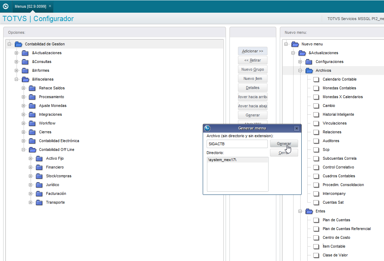This screenshot has width=384, height=261.
Task: Expand the Configuraciones node in Nuevo menu
Action: tap(300, 62)
